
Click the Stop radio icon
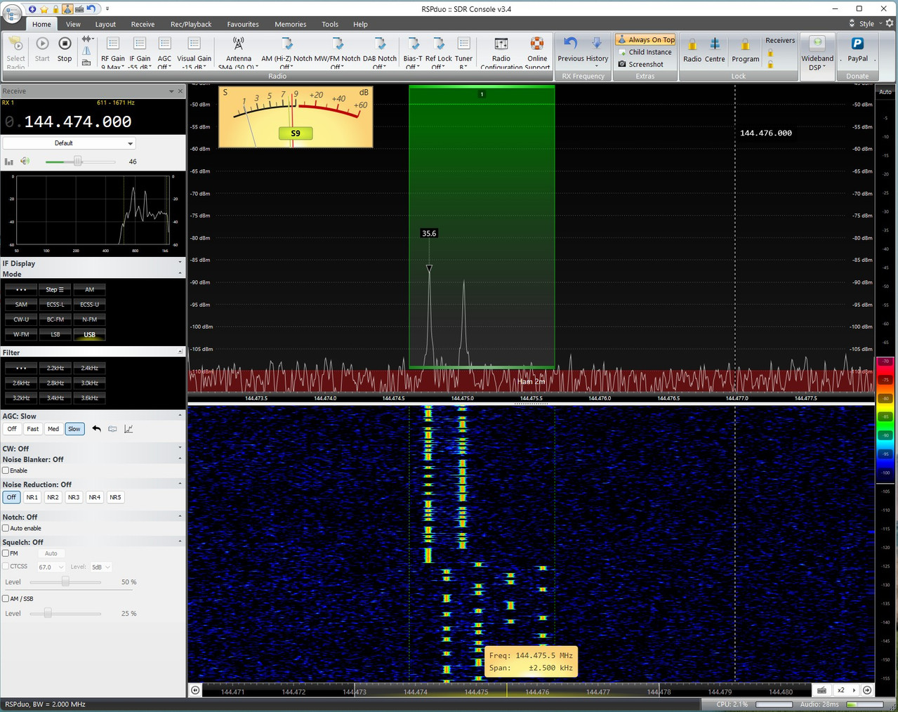[65, 44]
